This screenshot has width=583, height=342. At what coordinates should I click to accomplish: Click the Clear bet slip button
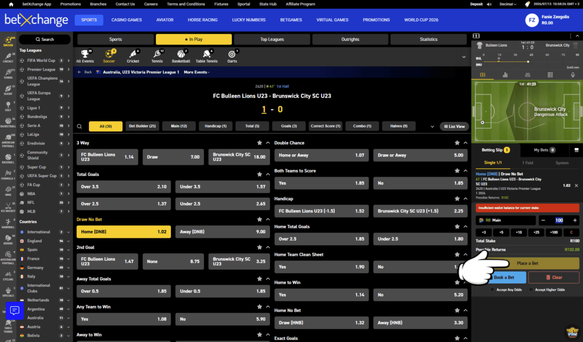click(553, 277)
